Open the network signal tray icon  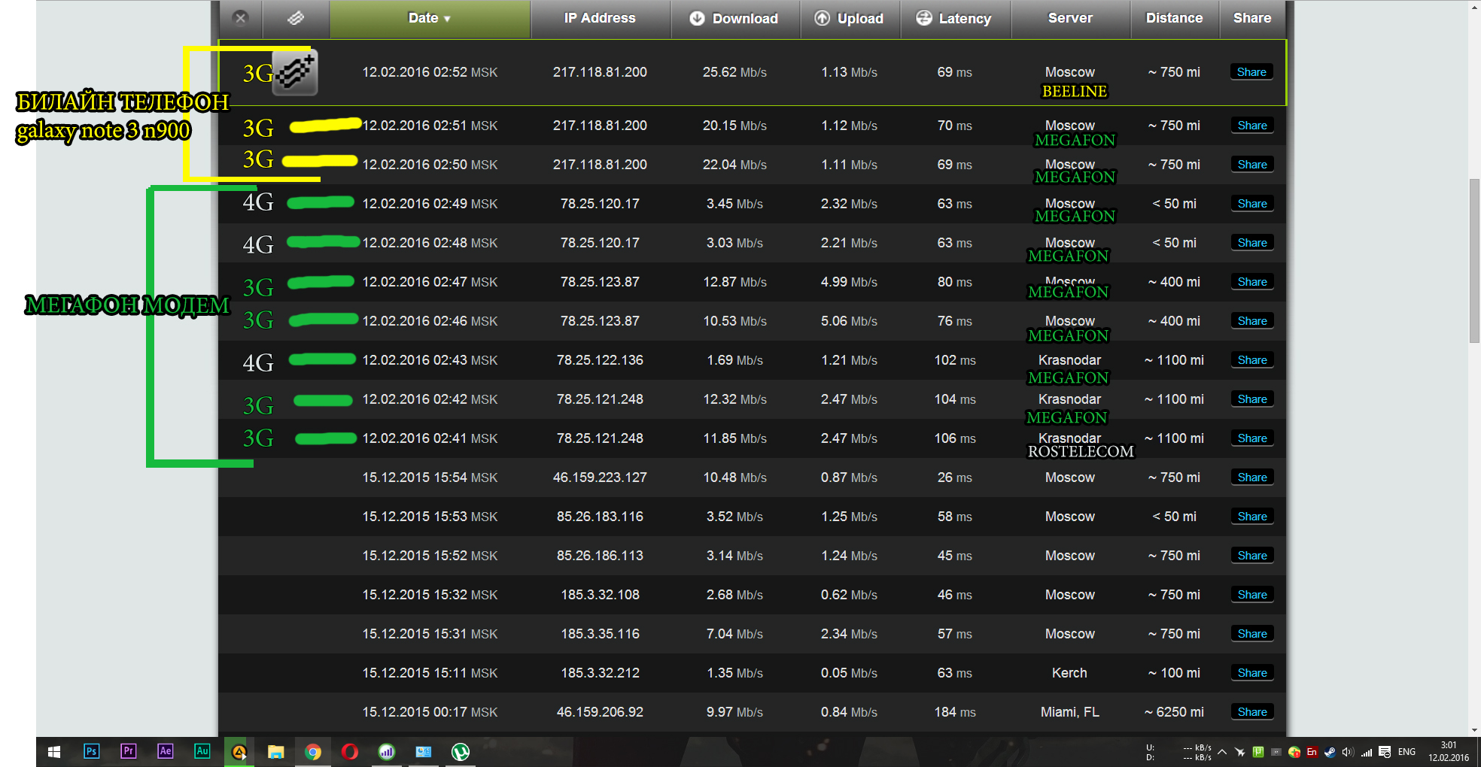coord(1367,752)
